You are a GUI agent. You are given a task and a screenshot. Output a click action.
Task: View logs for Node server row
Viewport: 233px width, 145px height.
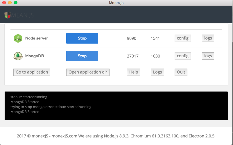click(208, 38)
